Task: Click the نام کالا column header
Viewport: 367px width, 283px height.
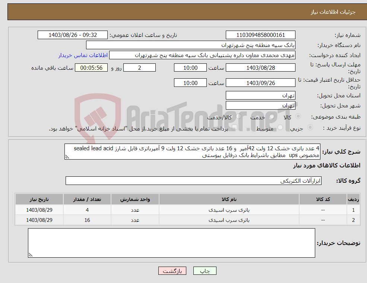Action: pyautogui.click(x=229, y=199)
